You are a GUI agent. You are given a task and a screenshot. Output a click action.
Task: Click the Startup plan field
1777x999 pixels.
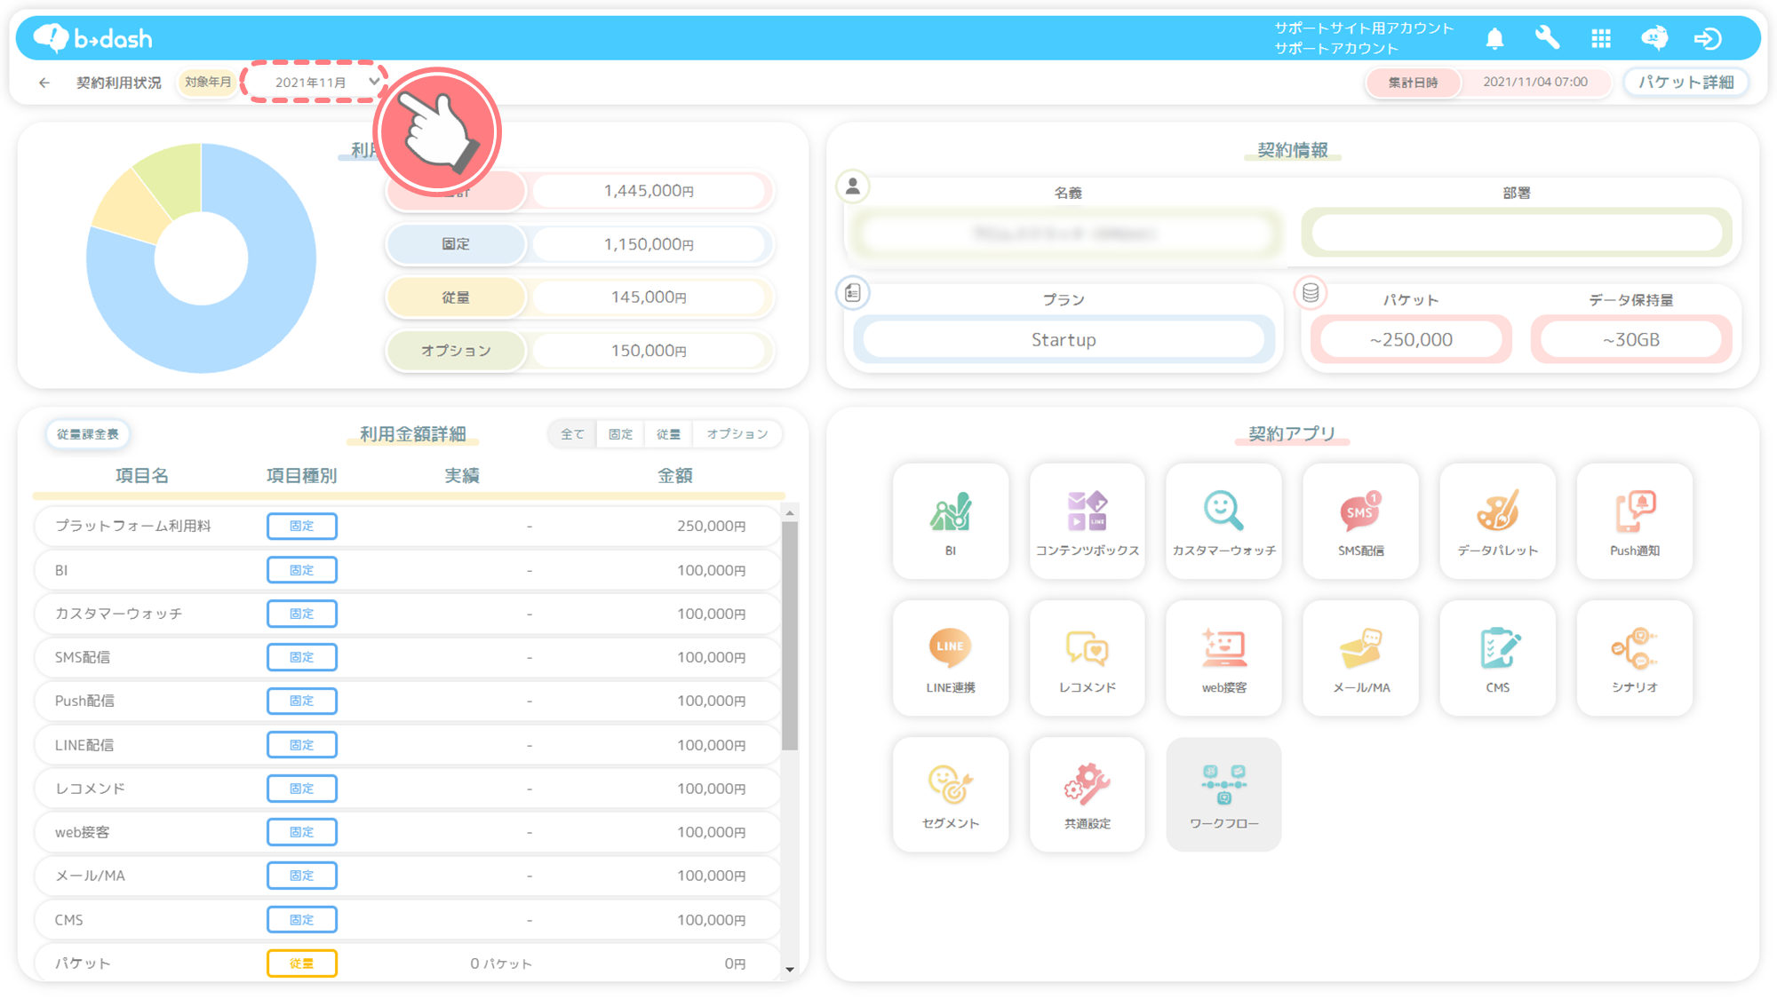click(x=1064, y=339)
